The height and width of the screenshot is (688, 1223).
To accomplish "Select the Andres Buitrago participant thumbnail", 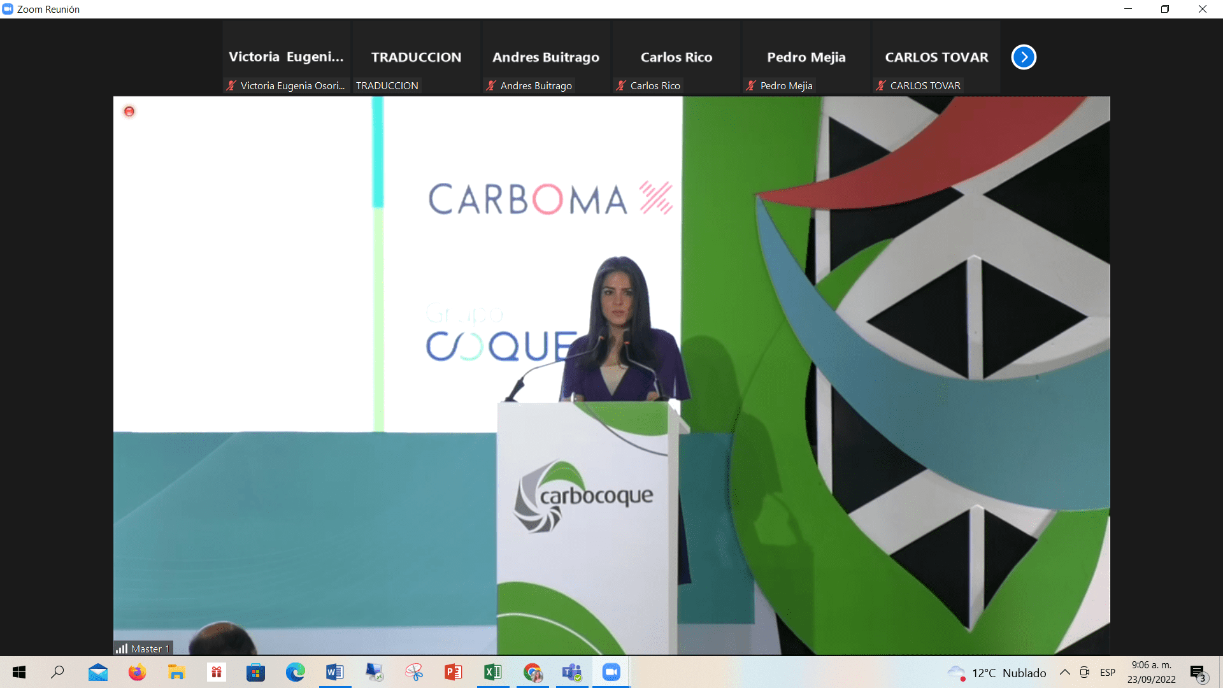I will tap(546, 57).
